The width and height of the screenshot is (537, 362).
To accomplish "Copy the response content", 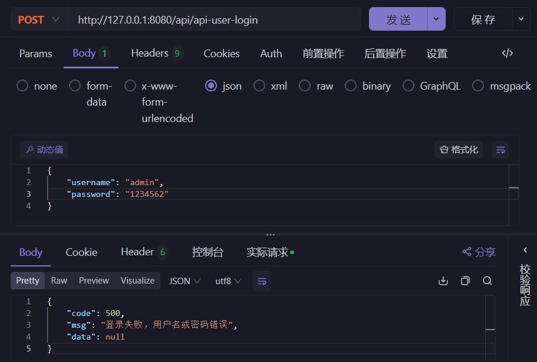I will pyautogui.click(x=465, y=281).
